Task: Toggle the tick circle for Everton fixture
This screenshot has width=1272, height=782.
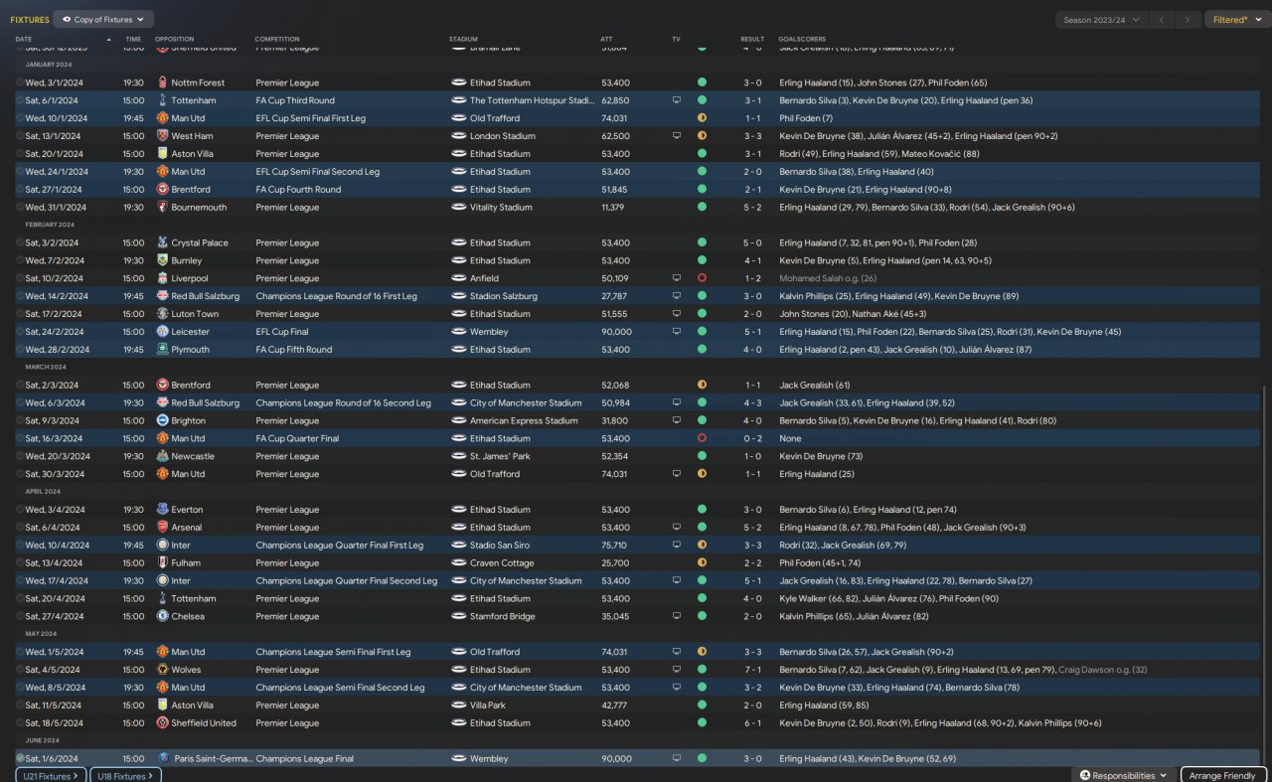Action: click(x=20, y=510)
